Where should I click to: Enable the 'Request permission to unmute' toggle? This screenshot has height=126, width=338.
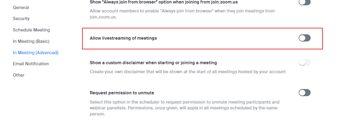pos(304,93)
